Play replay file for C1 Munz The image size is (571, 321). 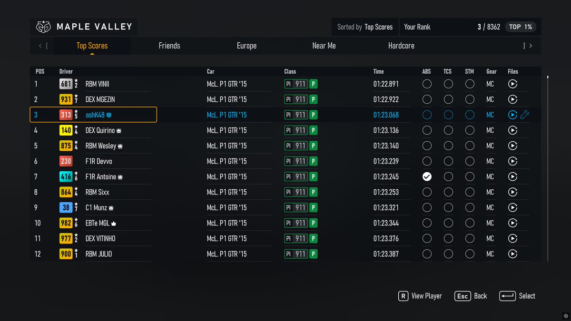(512, 207)
